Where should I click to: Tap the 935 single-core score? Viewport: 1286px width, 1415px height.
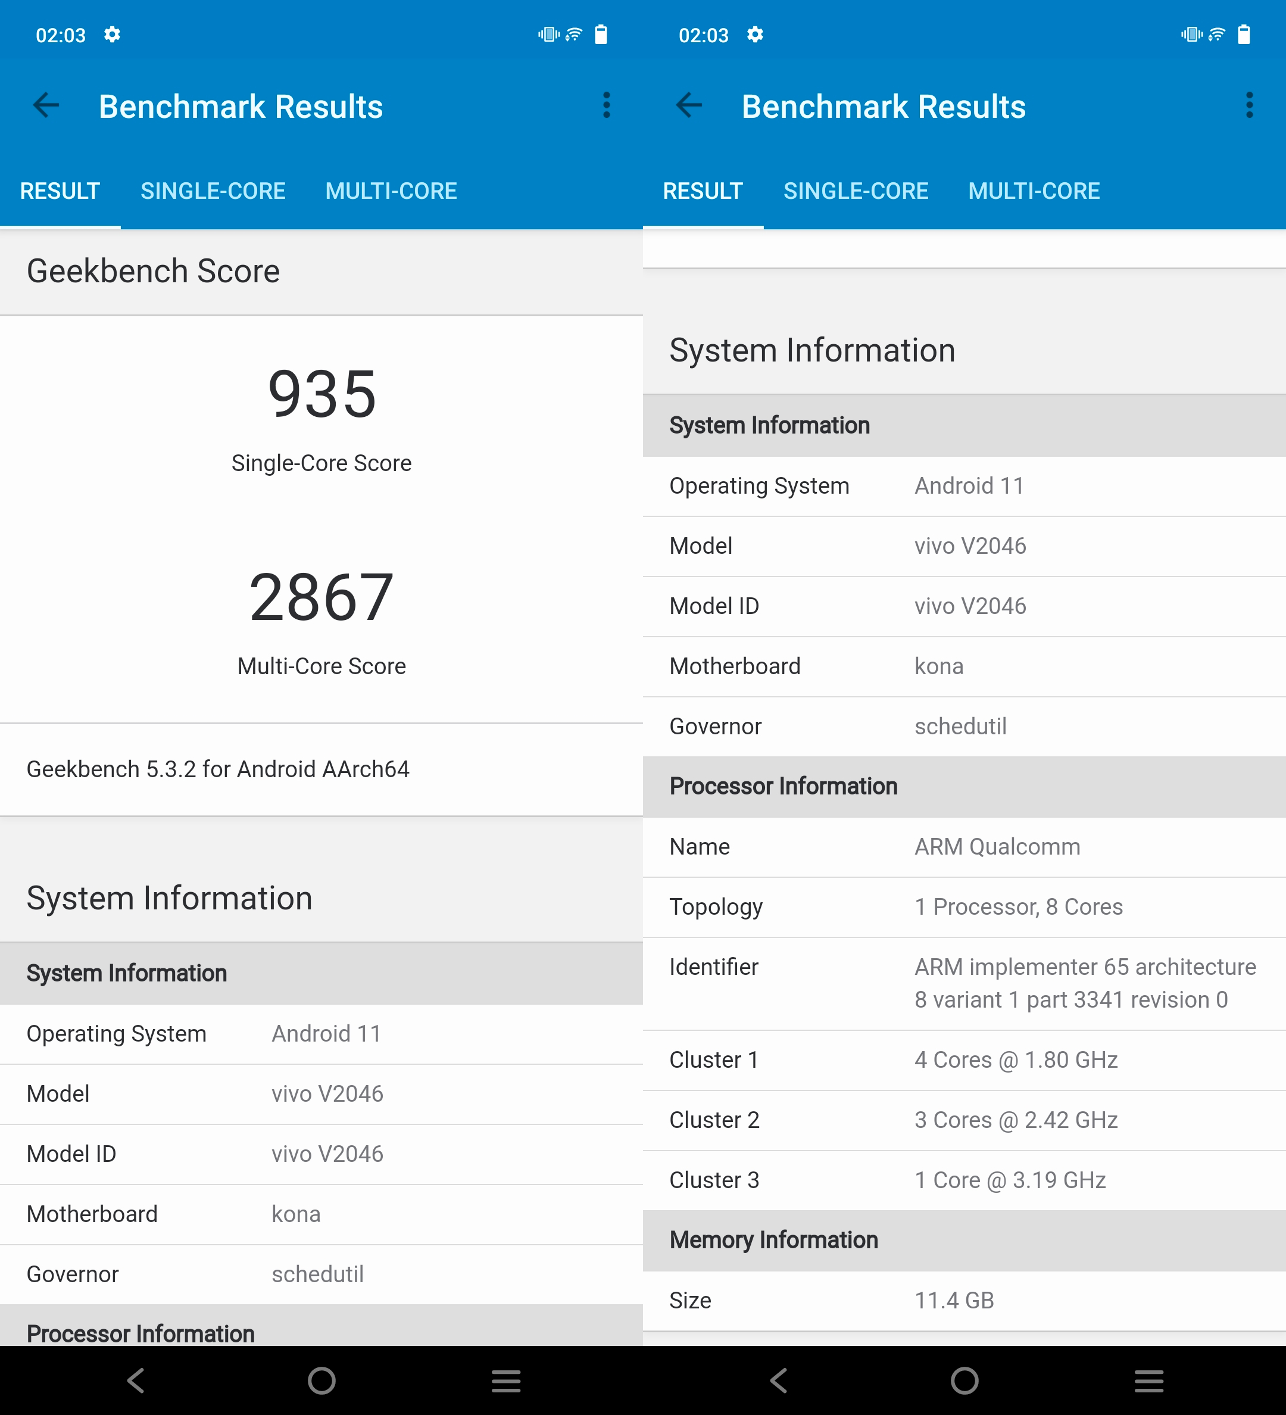click(x=322, y=394)
